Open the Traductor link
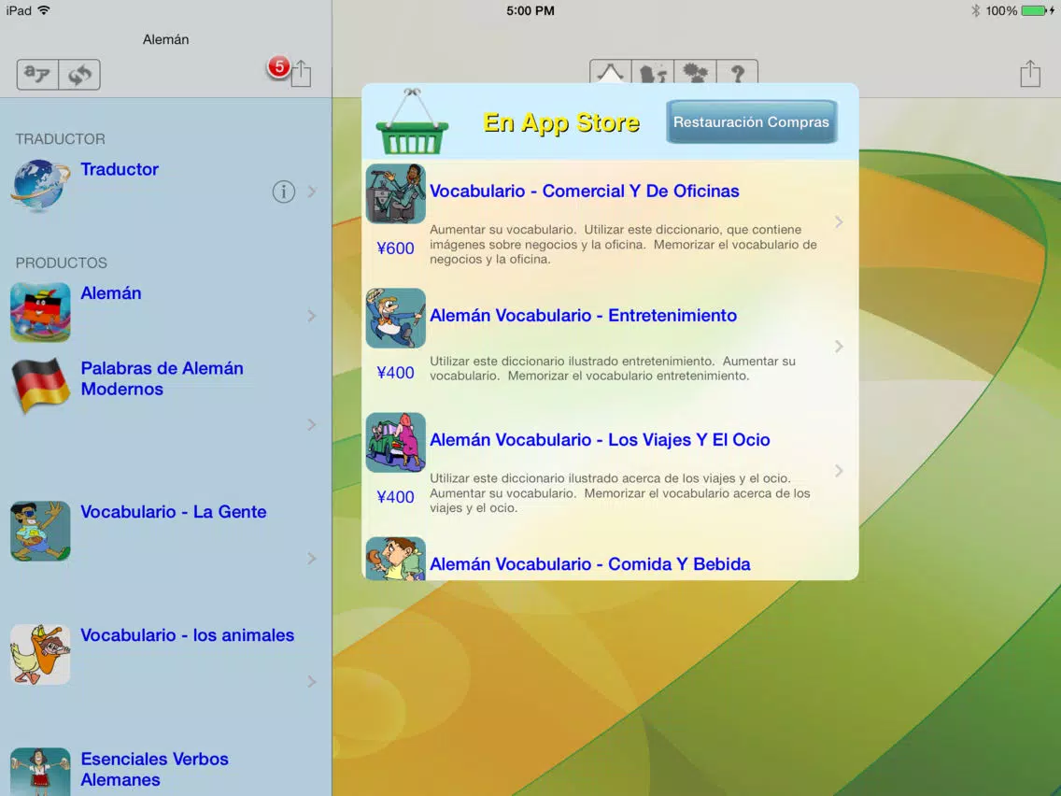 coord(120,169)
